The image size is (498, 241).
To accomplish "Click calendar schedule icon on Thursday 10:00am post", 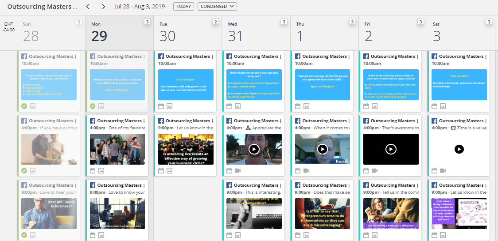I will point(298,106).
